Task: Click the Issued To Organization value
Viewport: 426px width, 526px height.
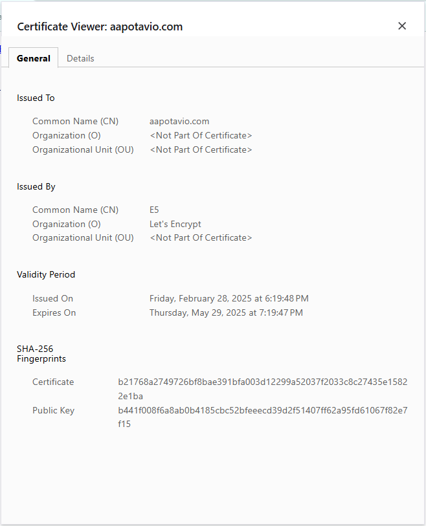Action: [201, 135]
